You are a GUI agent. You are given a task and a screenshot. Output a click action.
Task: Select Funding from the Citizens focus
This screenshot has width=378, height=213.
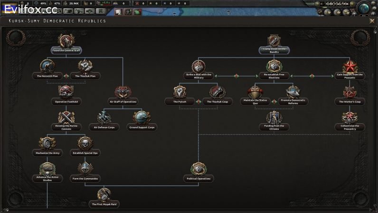[x=274, y=119]
